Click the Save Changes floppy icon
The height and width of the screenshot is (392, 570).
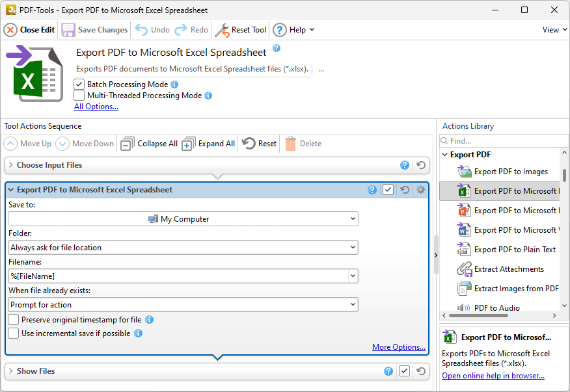tap(68, 30)
